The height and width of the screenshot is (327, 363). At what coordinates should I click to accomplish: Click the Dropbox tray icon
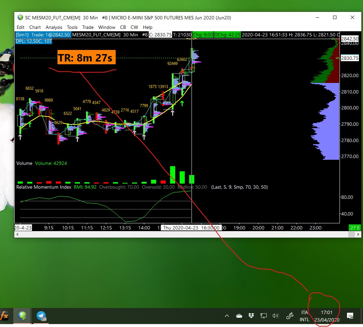pyautogui.click(x=251, y=315)
